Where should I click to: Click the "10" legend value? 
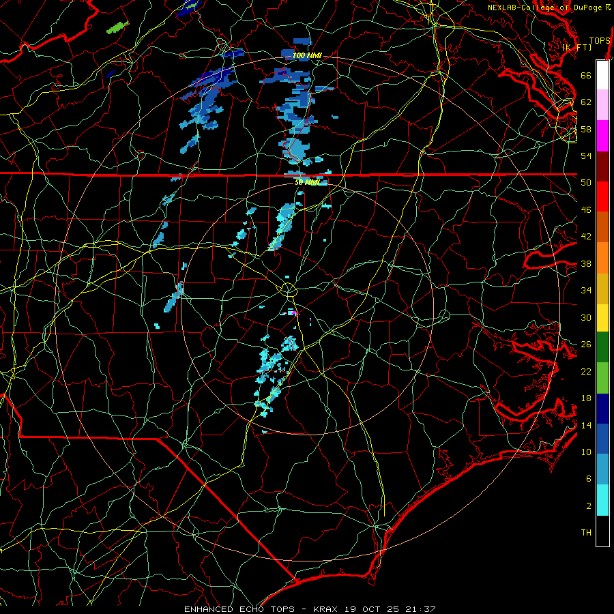[x=586, y=452]
